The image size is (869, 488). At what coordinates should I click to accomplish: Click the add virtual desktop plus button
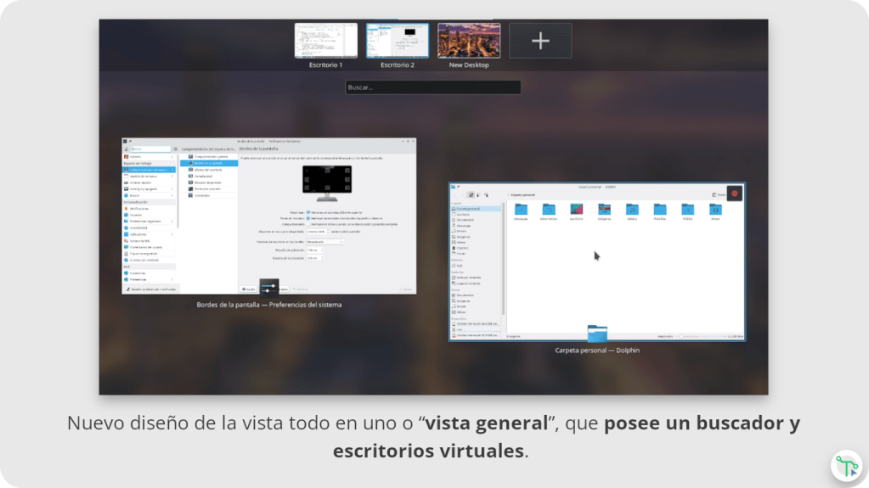(540, 41)
